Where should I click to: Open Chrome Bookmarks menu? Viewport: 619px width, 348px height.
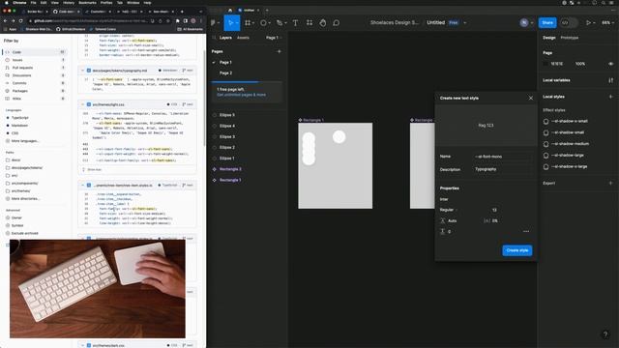87,3
